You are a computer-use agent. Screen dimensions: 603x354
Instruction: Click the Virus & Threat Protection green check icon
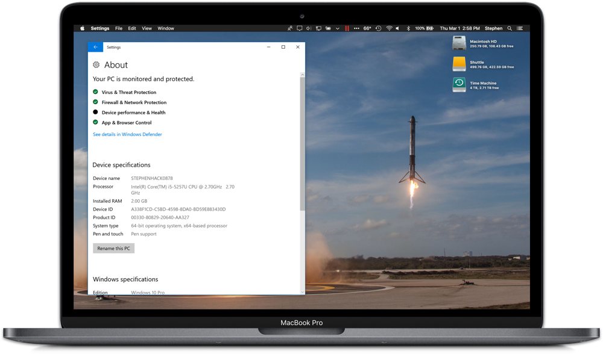click(x=95, y=92)
